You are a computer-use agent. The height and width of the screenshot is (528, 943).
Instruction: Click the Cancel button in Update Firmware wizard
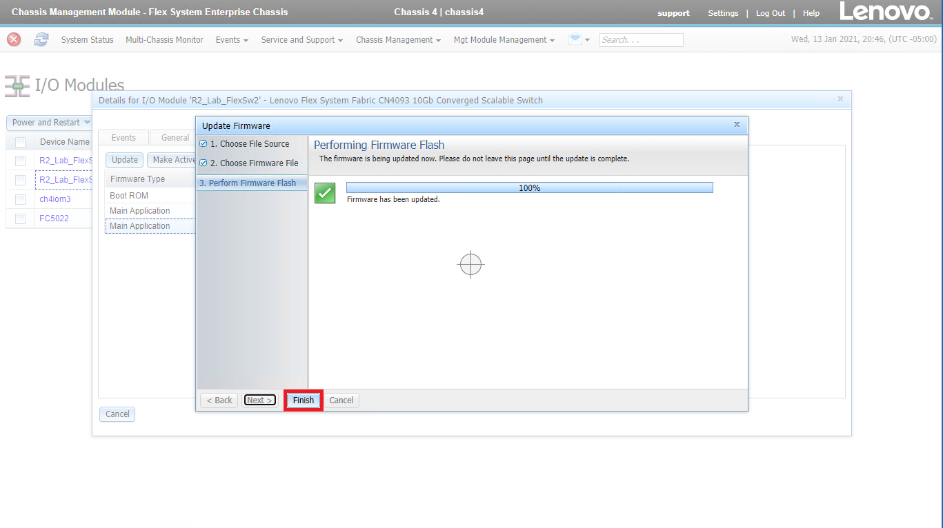[x=341, y=400]
